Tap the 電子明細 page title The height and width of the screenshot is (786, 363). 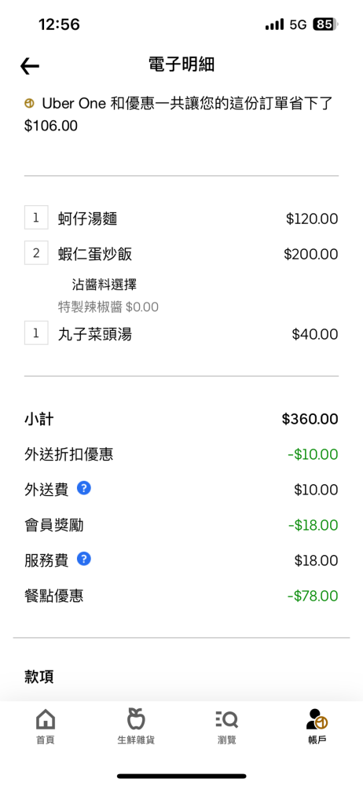pos(181,64)
